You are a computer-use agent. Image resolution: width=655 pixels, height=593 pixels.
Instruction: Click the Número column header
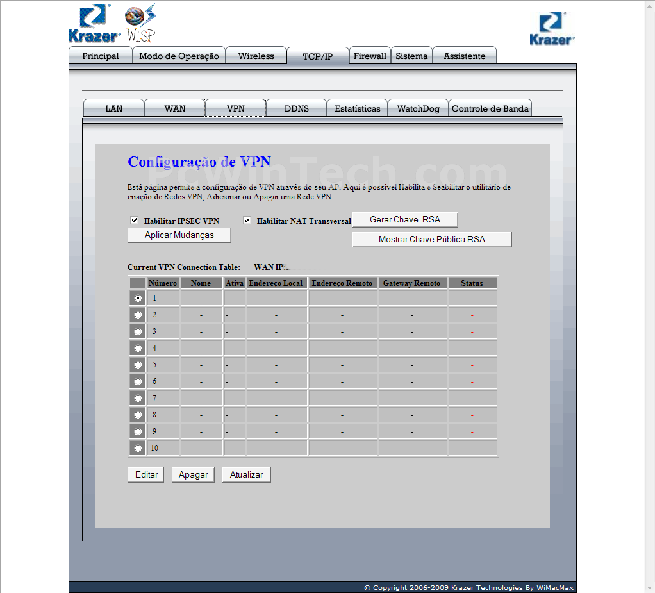coord(163,283)
